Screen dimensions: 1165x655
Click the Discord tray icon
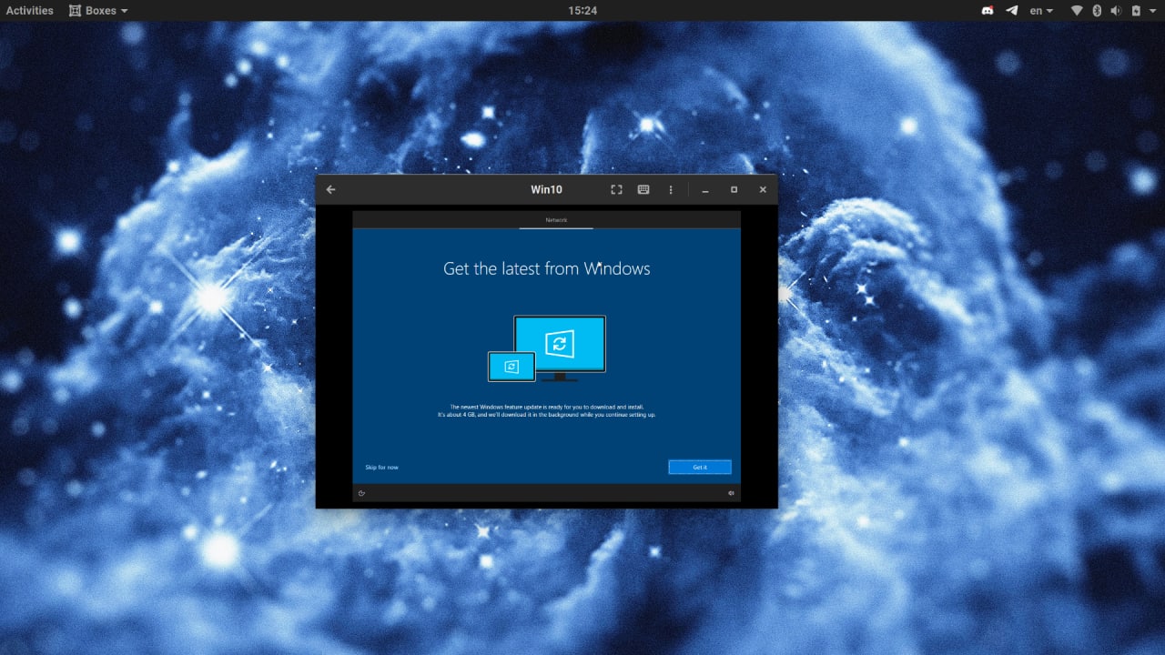pos(988,11)
